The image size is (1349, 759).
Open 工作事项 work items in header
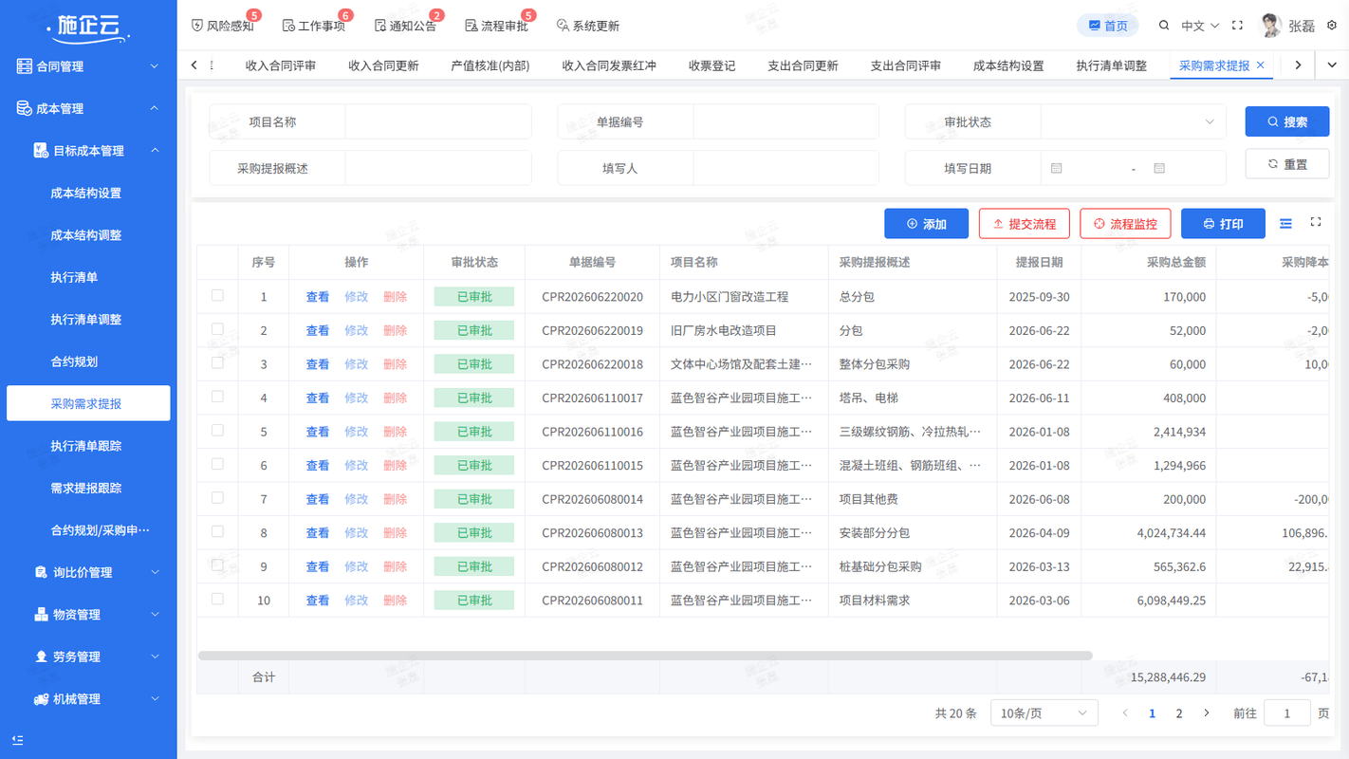tap(313, 26)
